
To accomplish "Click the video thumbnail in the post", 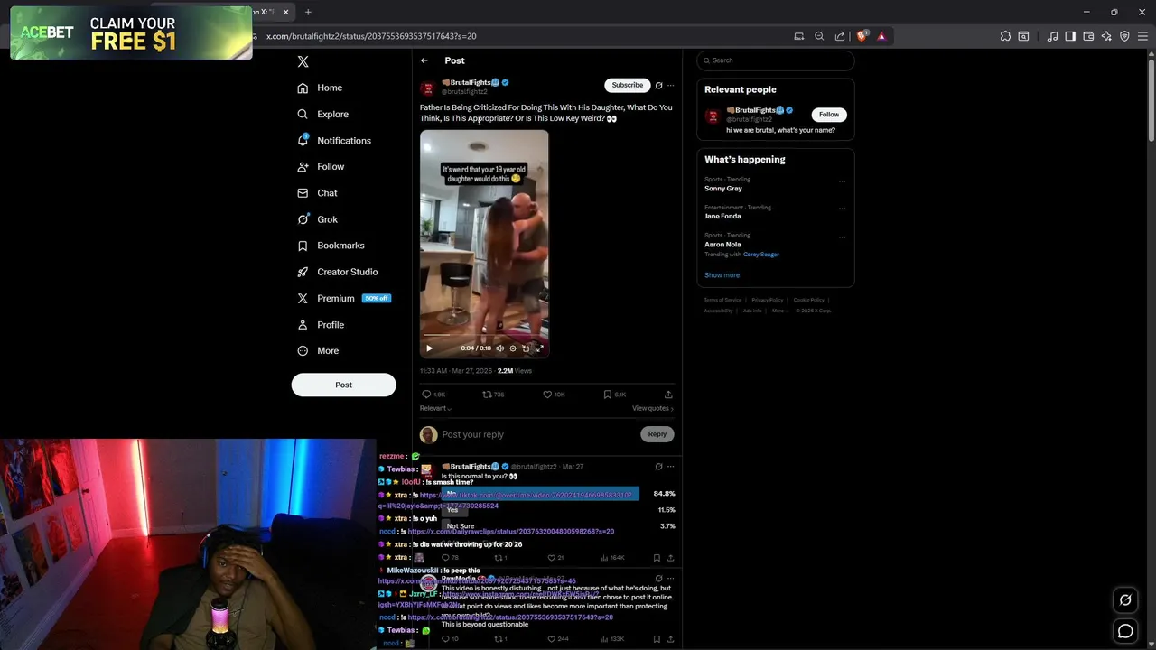I will pos(484,244).
